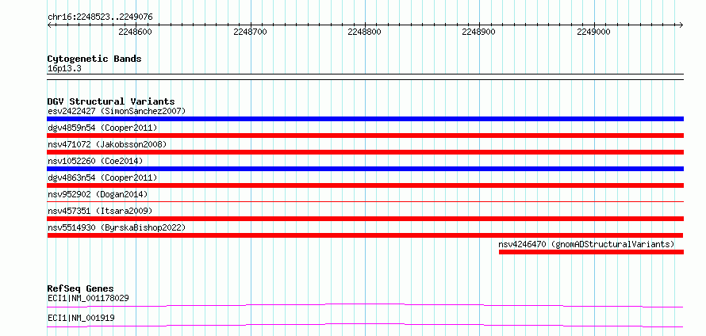Click the chr16:2248523..2249076 region label
Image resolution: width=706 pixels, height=336 pixels.
click(100, 17)
